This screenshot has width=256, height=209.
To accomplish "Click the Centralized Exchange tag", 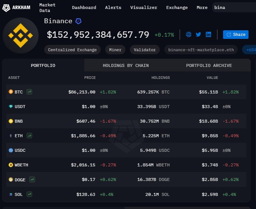I will [x=72, y=50].
